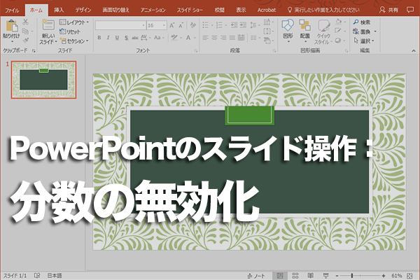This screenshot has width=420, height=280.
Task: Select slide 1 thumbnail in the panel
Action: click(x=43, y=80)
